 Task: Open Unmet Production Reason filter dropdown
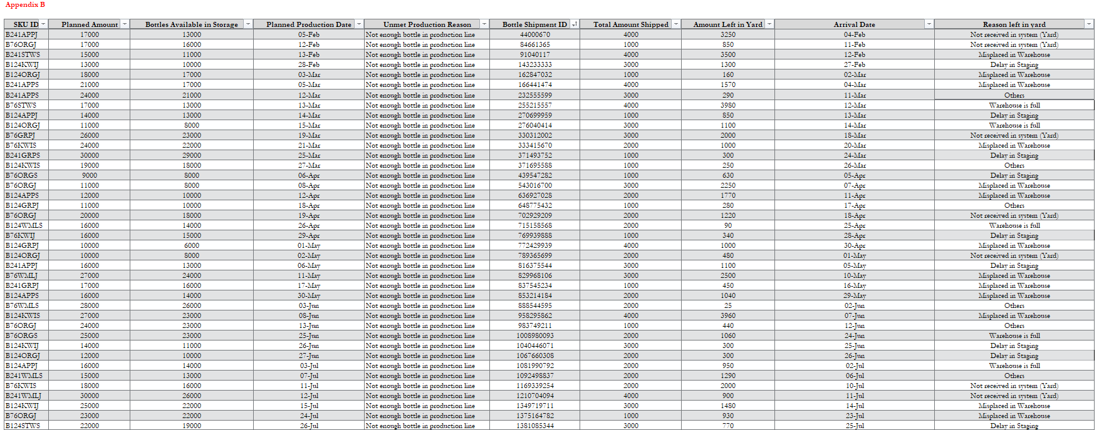484,24
